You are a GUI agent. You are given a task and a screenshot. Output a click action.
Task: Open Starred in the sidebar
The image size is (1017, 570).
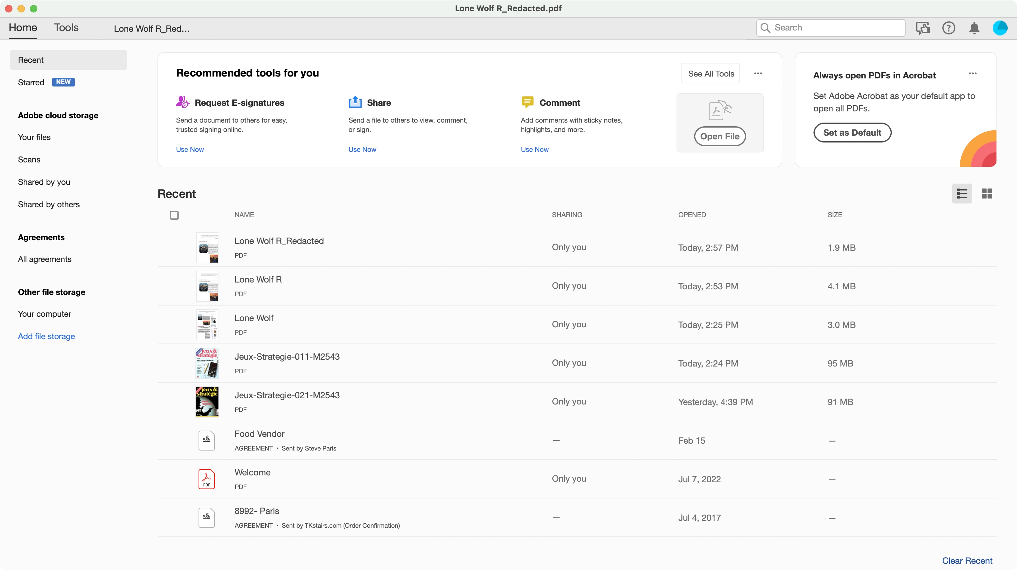point(31,82)
